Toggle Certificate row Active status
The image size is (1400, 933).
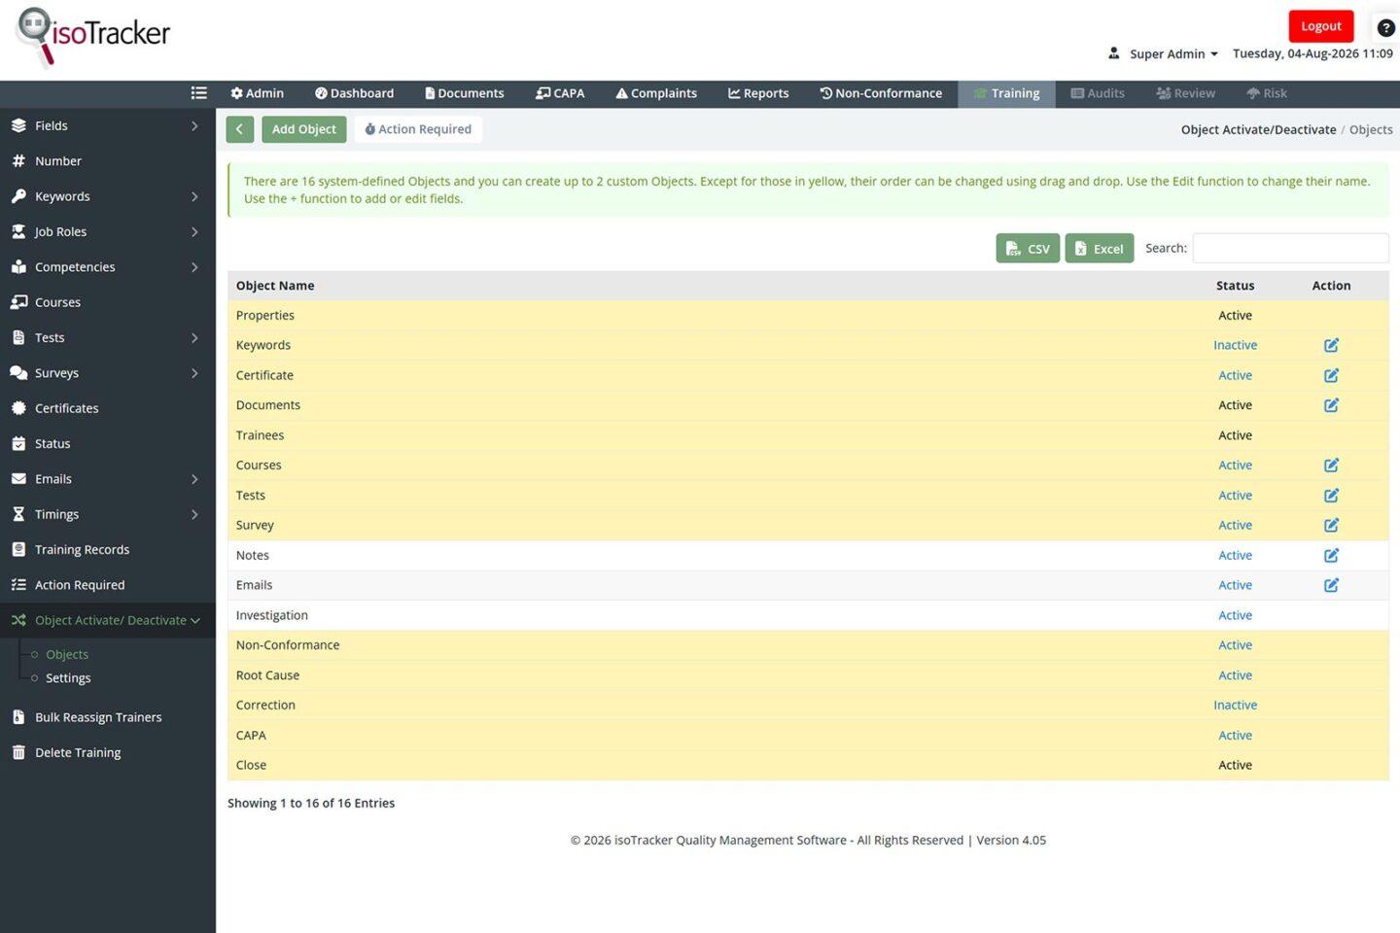[1235, 375]
